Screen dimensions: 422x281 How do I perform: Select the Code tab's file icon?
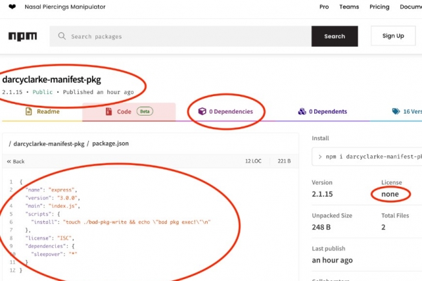pos(109,112)
